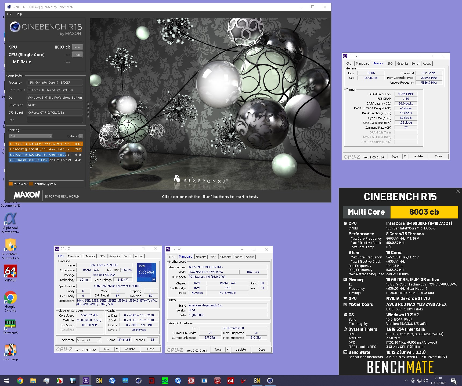Open the Google Chrome desktop icon
Viewport: 462px width, 386px height.
pyautogui.click(x=10, y=302)
